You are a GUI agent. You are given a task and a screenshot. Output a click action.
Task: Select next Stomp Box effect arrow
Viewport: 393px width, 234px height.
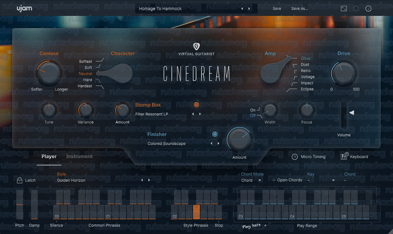click(x=200, y=114)
